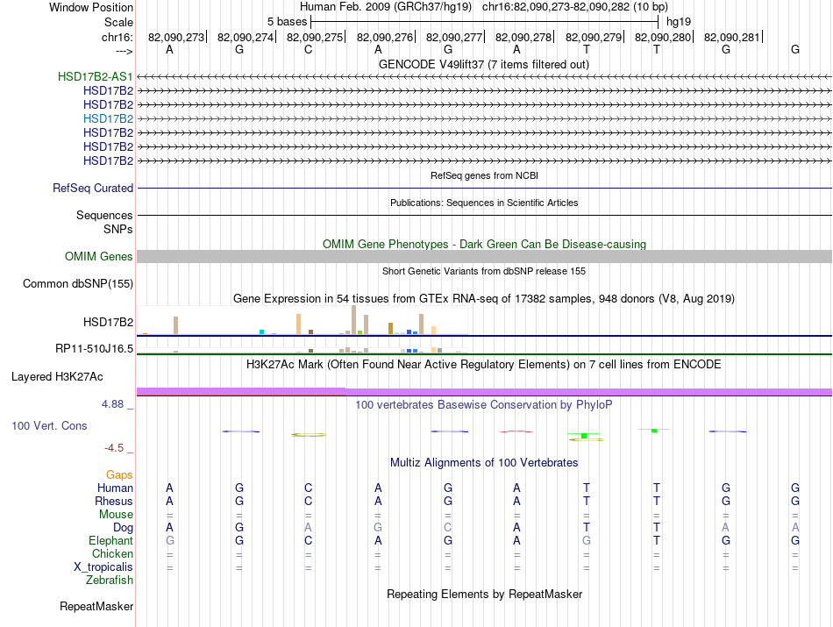The width and height of the screenshot is (833, 627).
Task: Open the light-blue HSD17B2 transcript label
Action: click(109, 118)
